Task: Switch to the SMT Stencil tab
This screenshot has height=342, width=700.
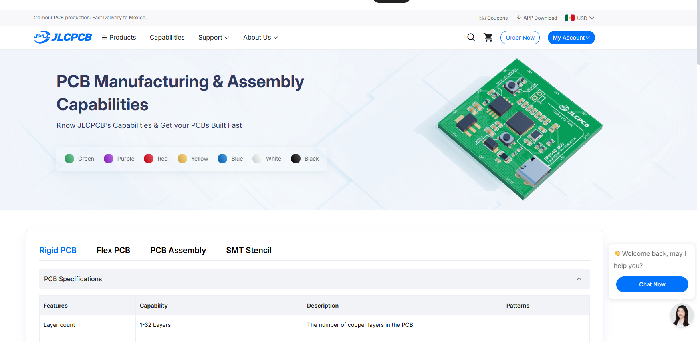Action: pos(249,250)
